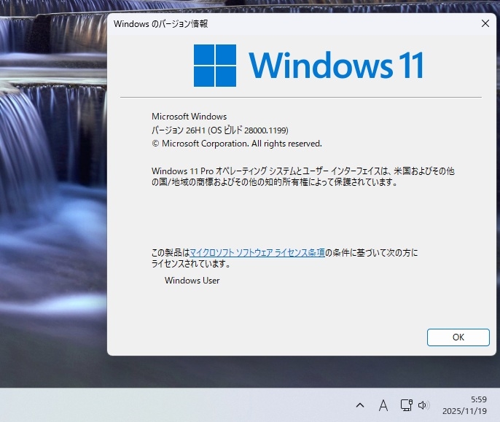Click the 'Windows 11 Pro オペレーティング システム' paragraph
This screenshot has width=500, height=422.
(x=303, y=176)
